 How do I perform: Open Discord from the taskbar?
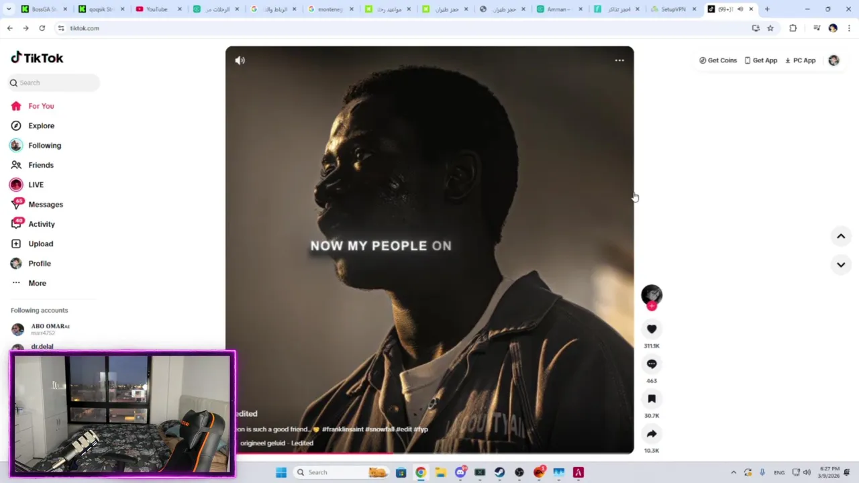tap(460, 472)
